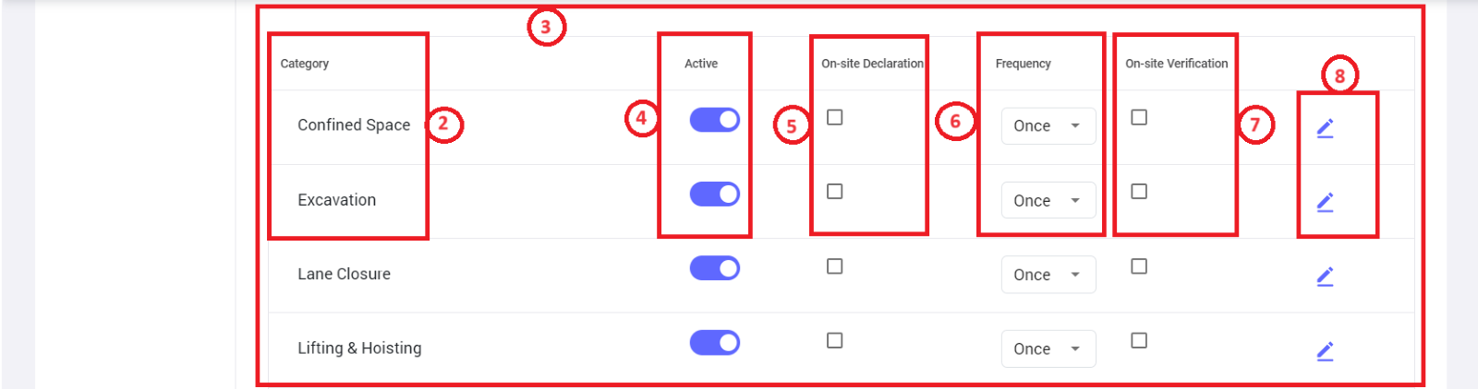
Task: Tick On-site Declaration for Lane Closure
Action: [x=834, y=266]
